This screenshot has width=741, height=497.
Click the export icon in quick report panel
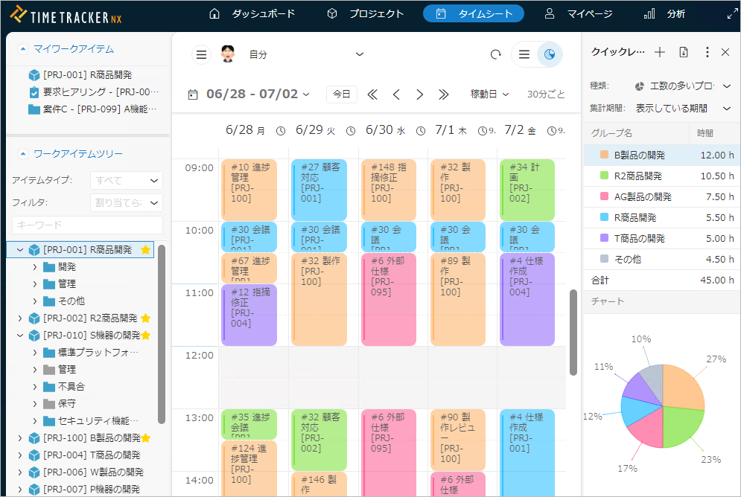684,52
